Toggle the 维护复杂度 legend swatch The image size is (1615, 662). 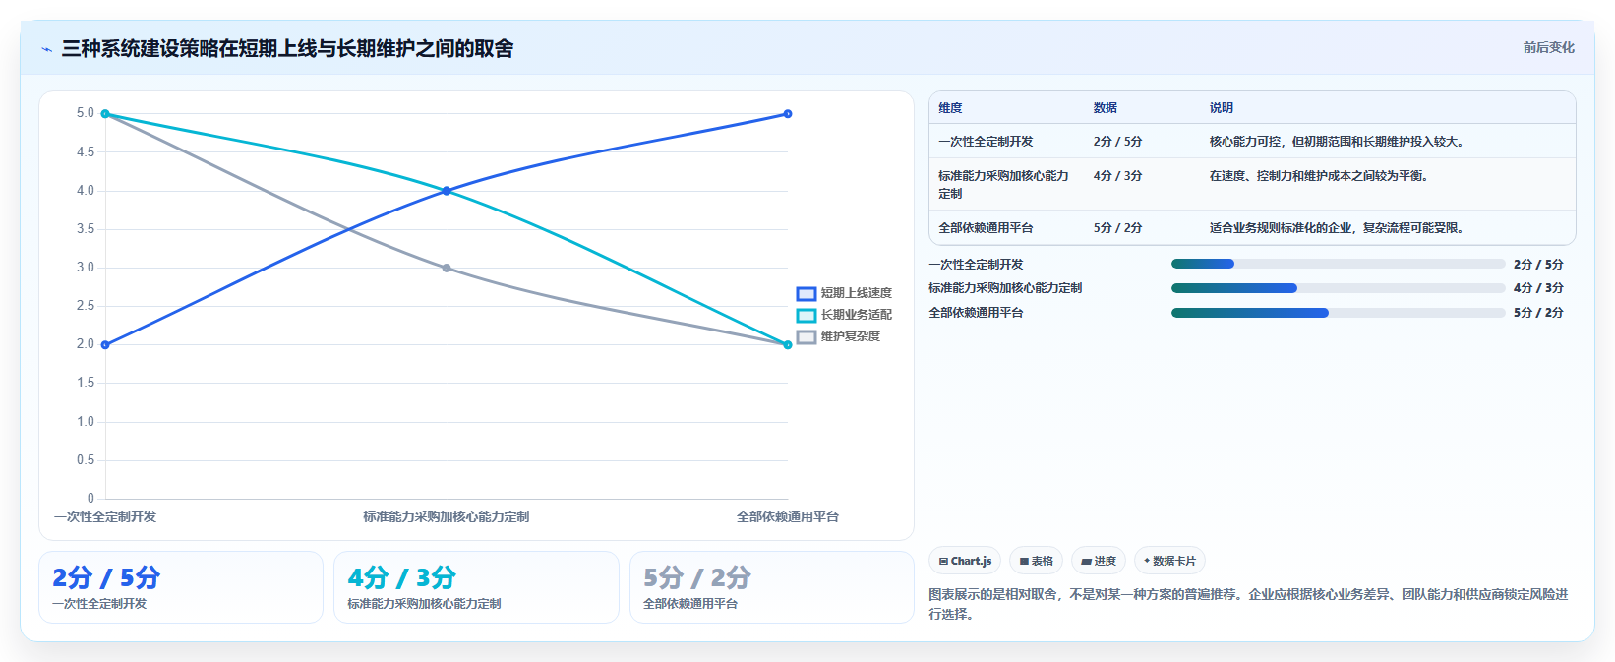point(806,336)
